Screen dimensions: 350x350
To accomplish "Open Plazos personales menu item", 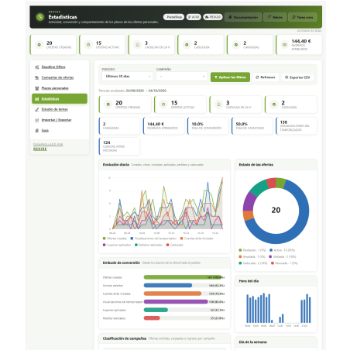I will (55, 88).
